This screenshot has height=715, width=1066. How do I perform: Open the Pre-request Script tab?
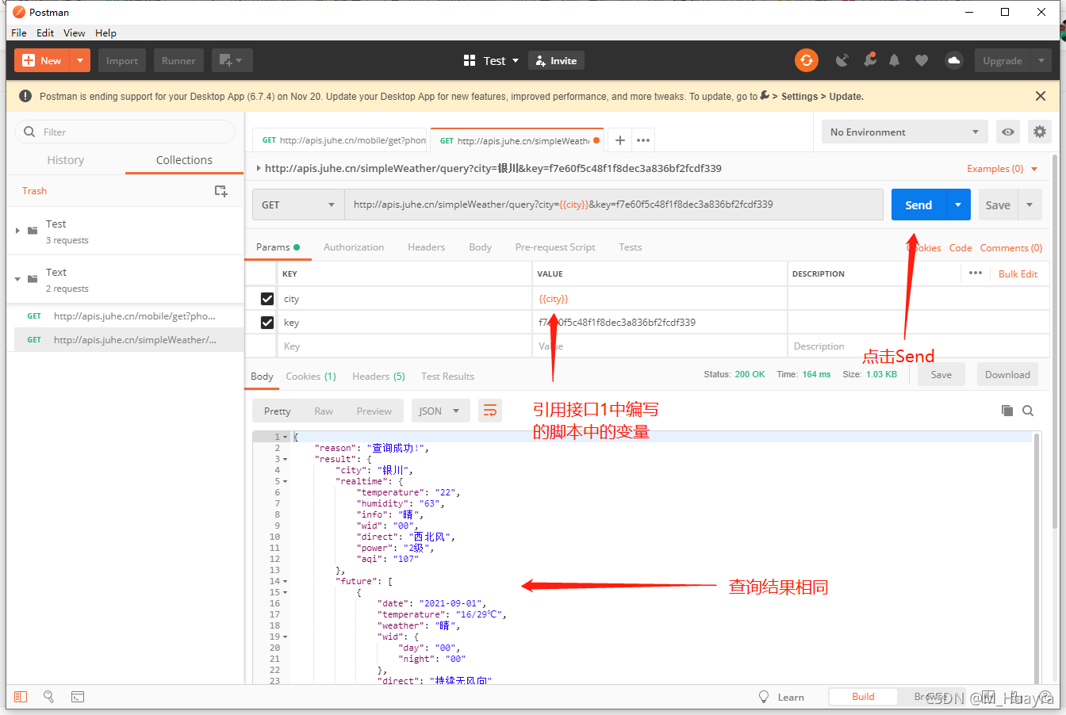point(555,247)
